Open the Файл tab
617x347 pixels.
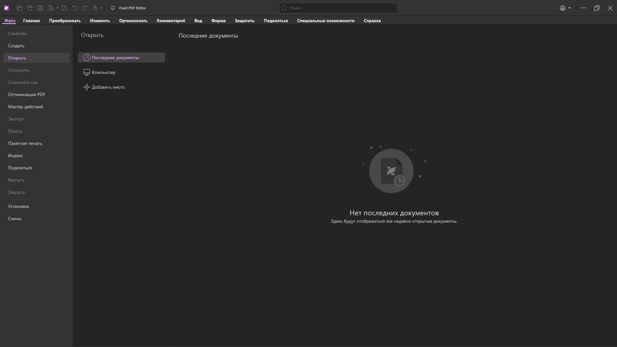click(x=10, y=21)
